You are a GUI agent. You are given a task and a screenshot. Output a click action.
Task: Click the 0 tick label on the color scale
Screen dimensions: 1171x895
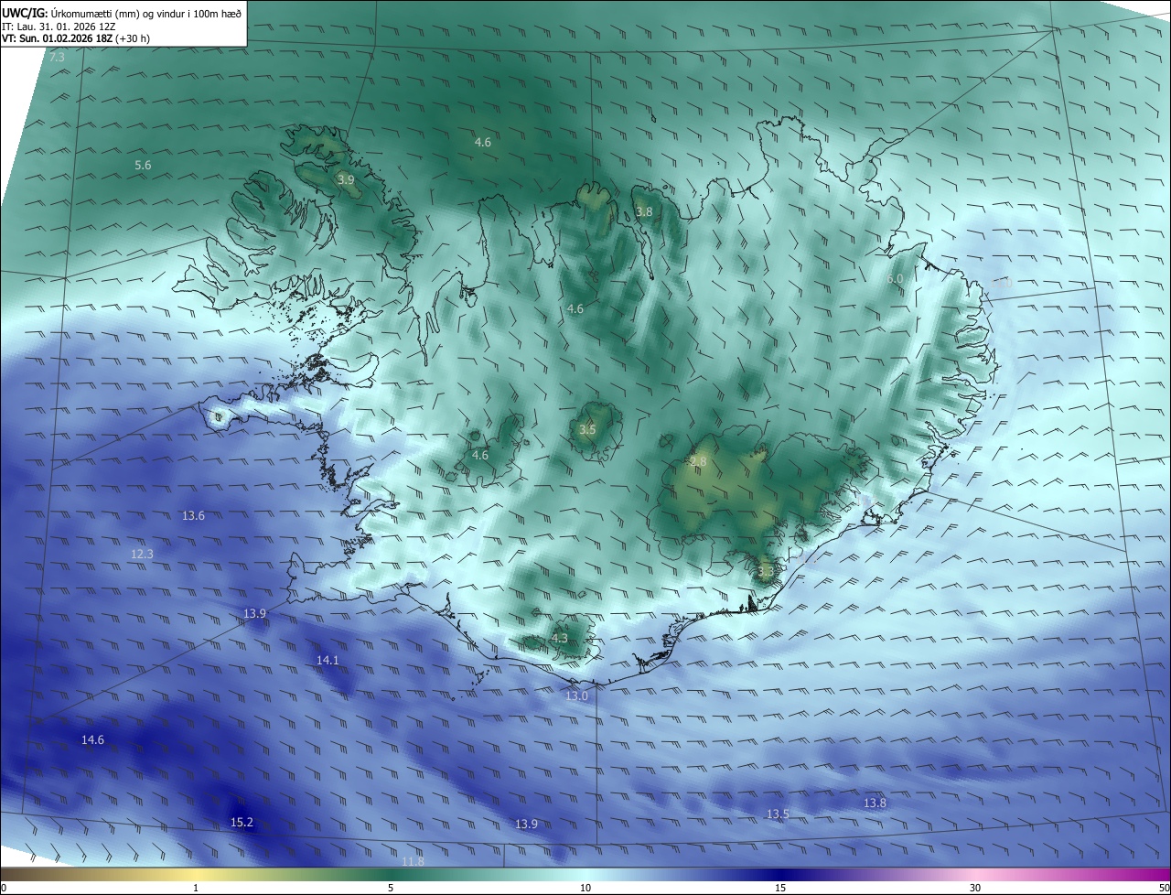[4, 888]
